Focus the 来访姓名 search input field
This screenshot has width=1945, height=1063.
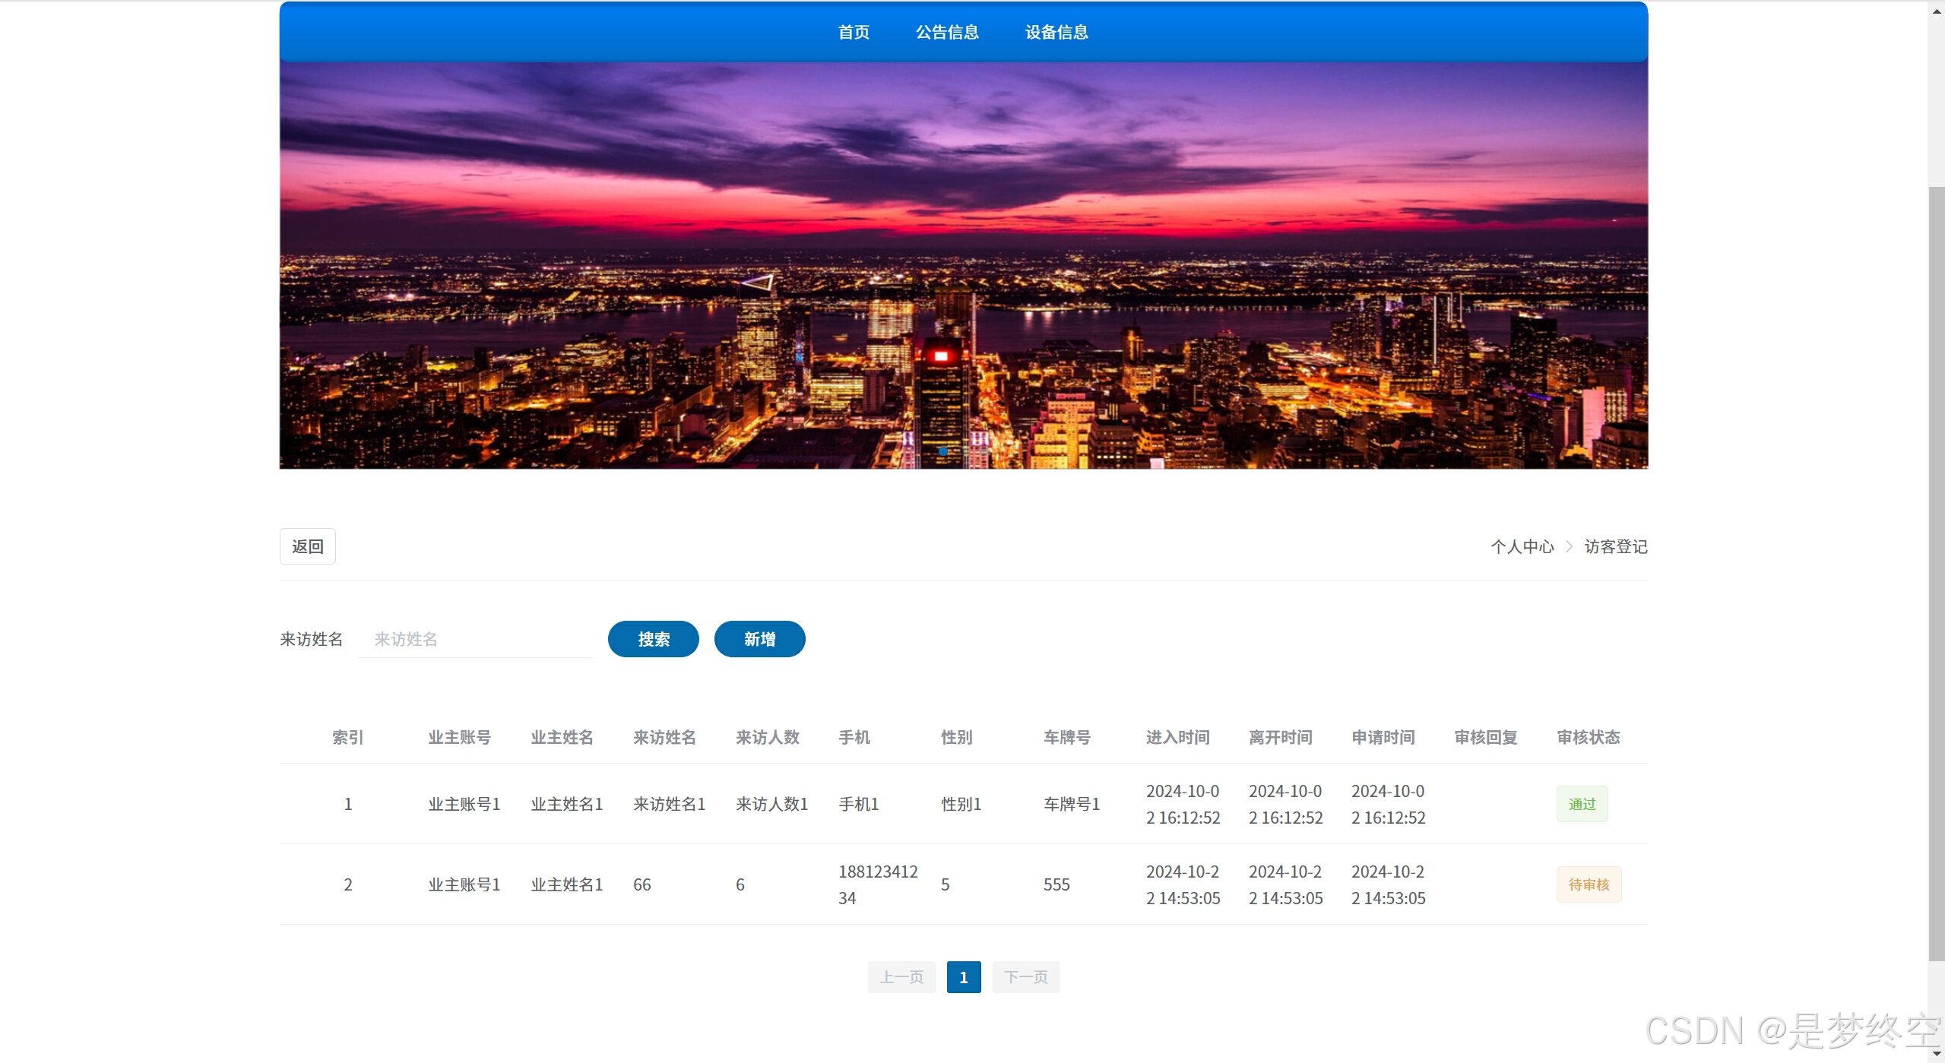point(475,639)
